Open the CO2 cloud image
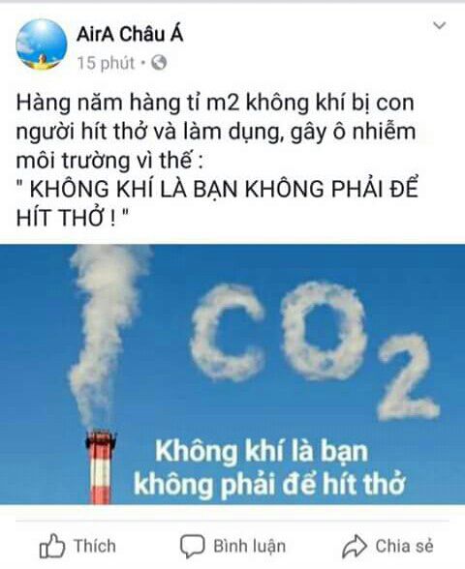 (x=232, y=374)
